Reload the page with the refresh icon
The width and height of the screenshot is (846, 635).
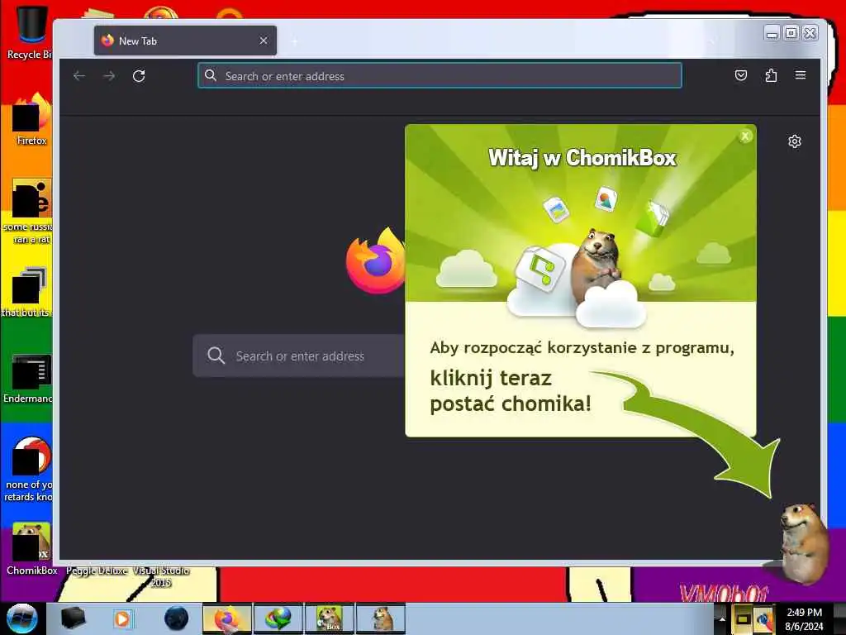[x=139, y=76]
